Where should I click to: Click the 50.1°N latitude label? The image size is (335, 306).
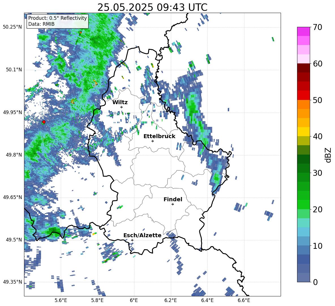pyautogui.click(x=14, y=70)
